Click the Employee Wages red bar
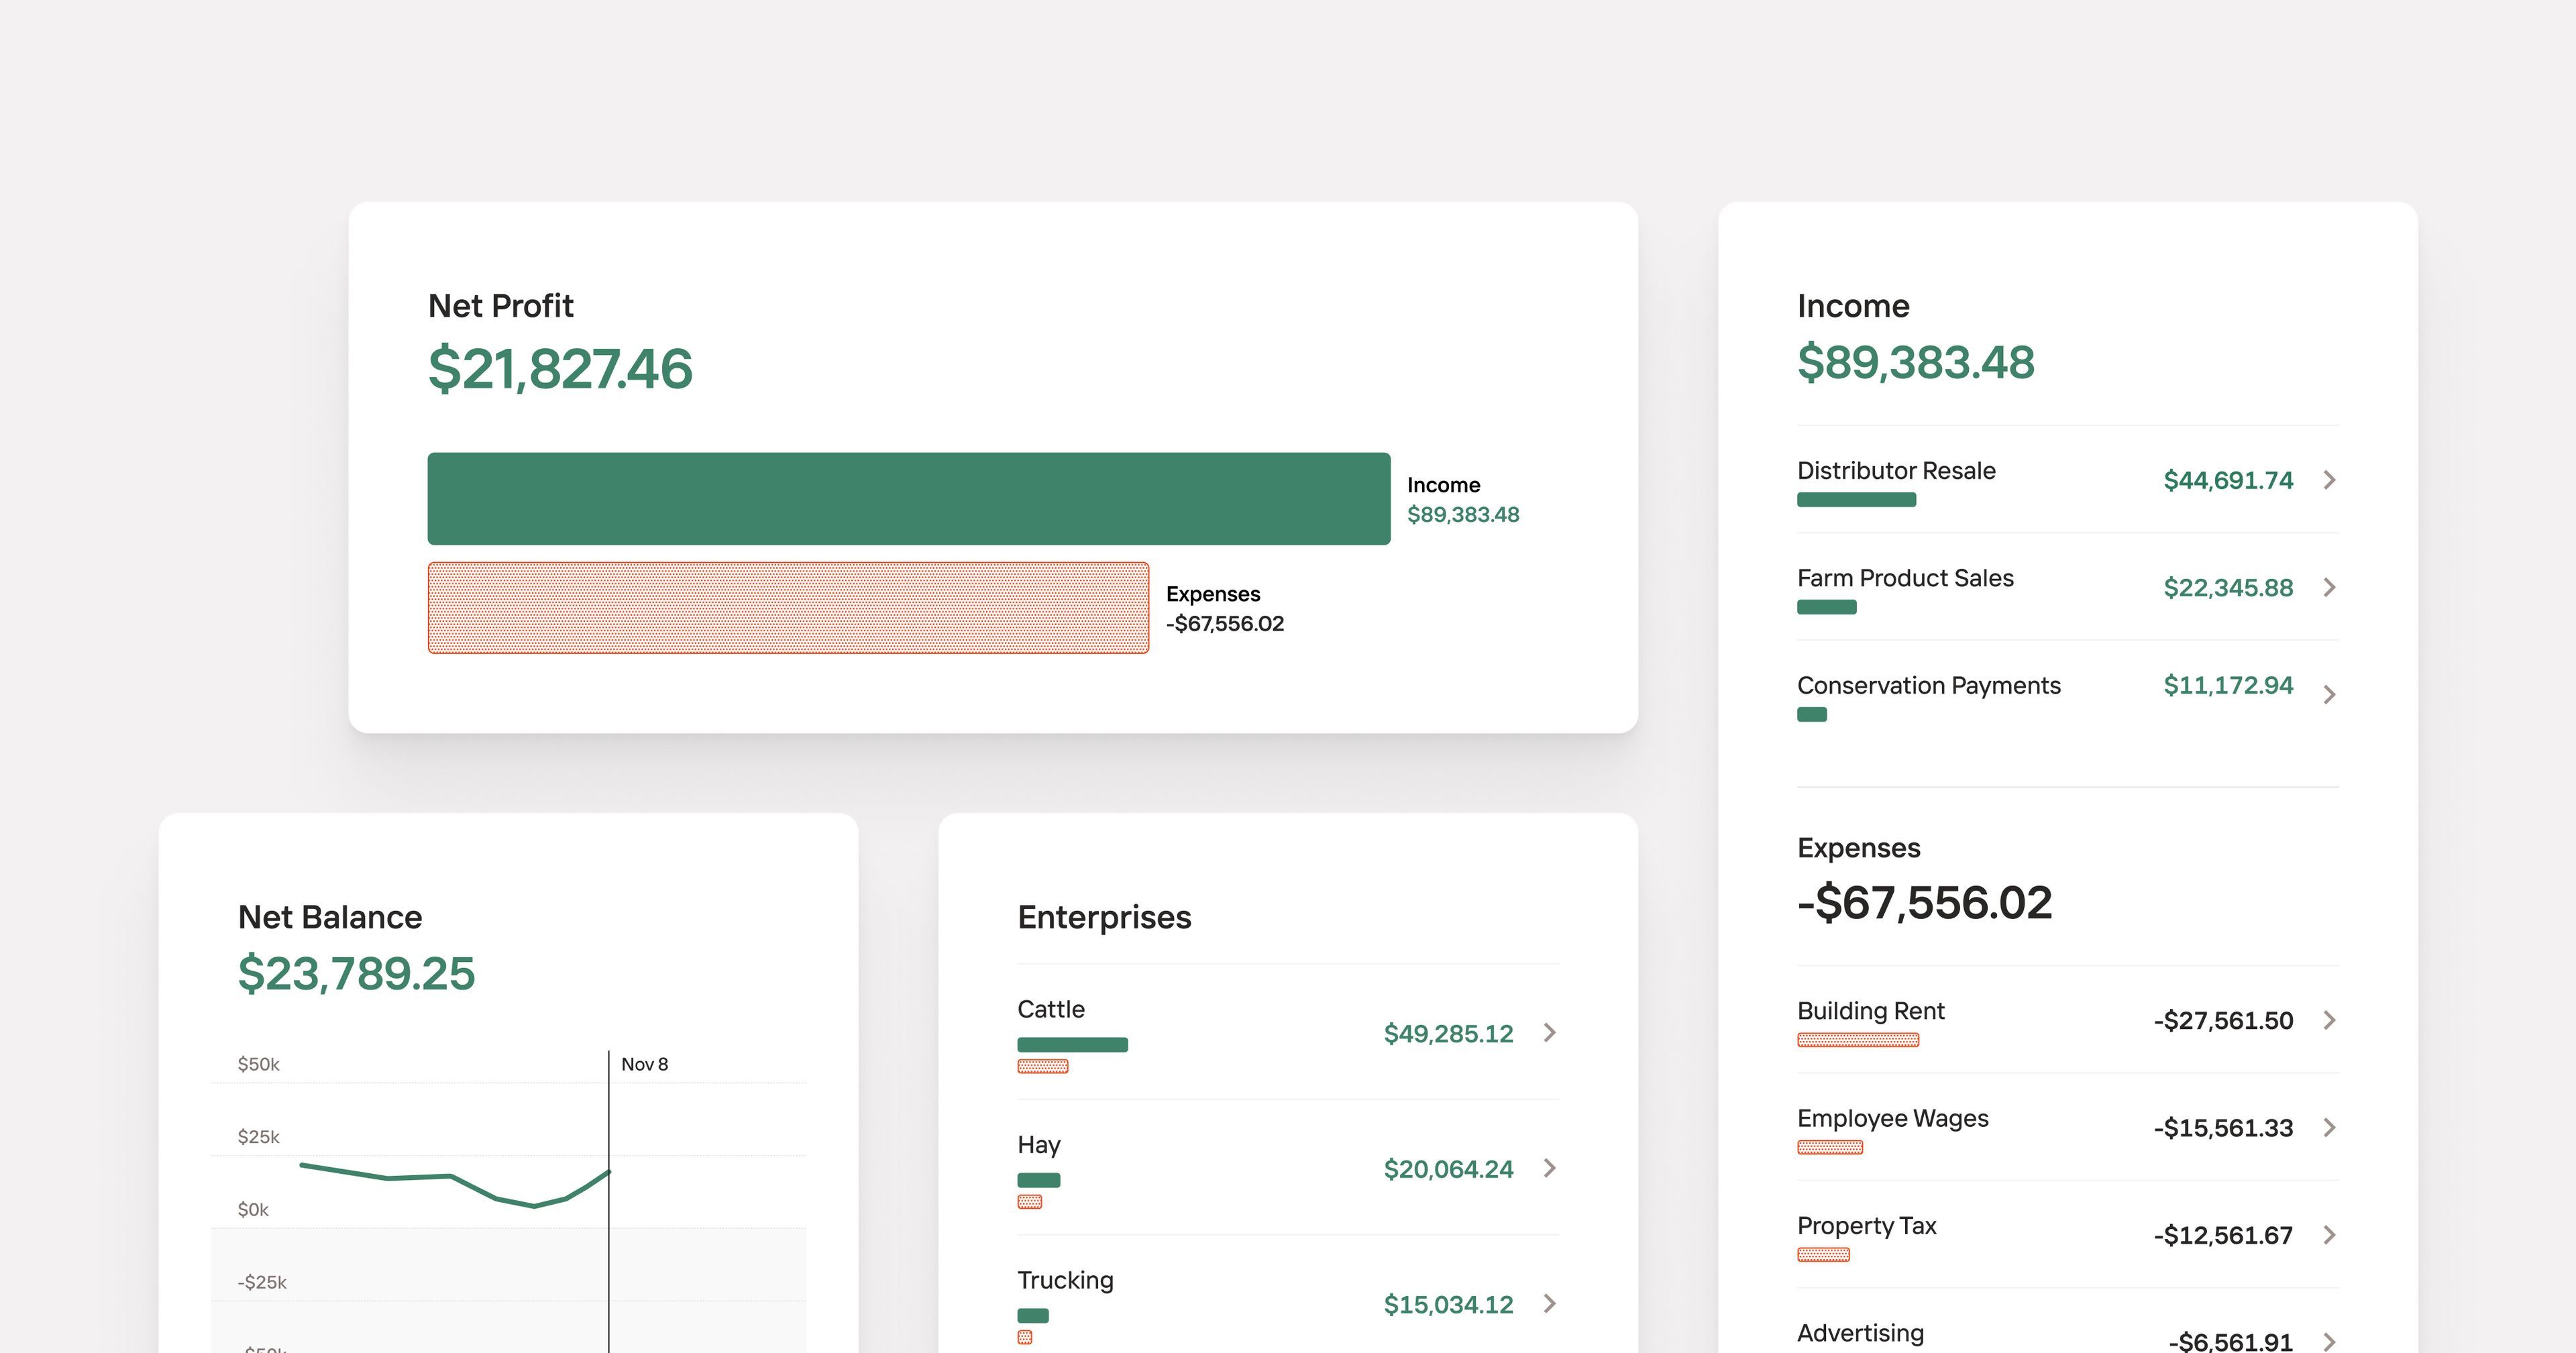Screen dimensions: 2576x1353 point(1829,1147)
